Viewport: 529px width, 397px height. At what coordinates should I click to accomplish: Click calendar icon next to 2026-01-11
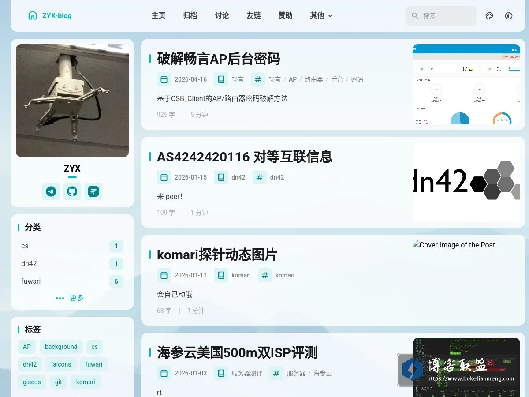pos(164,275)
